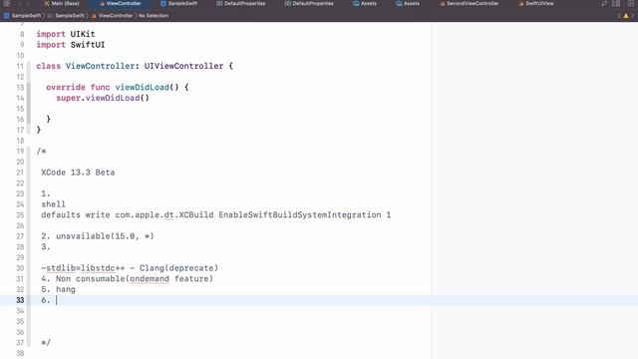Open the related items grid menu icon

pos(7,3)
